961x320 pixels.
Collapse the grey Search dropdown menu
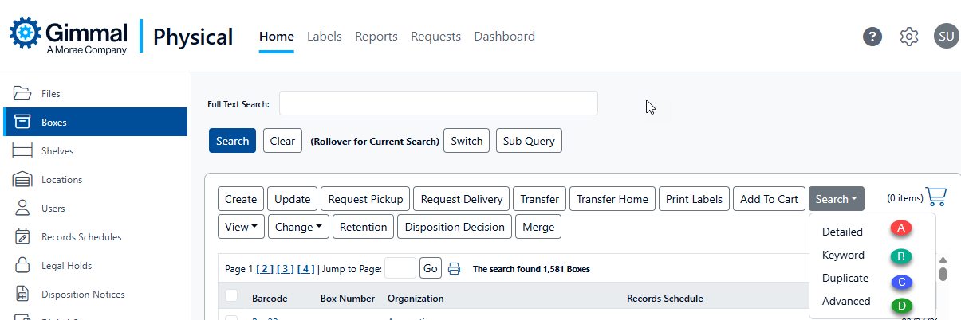pyautogui.click(x=836, y=199)
